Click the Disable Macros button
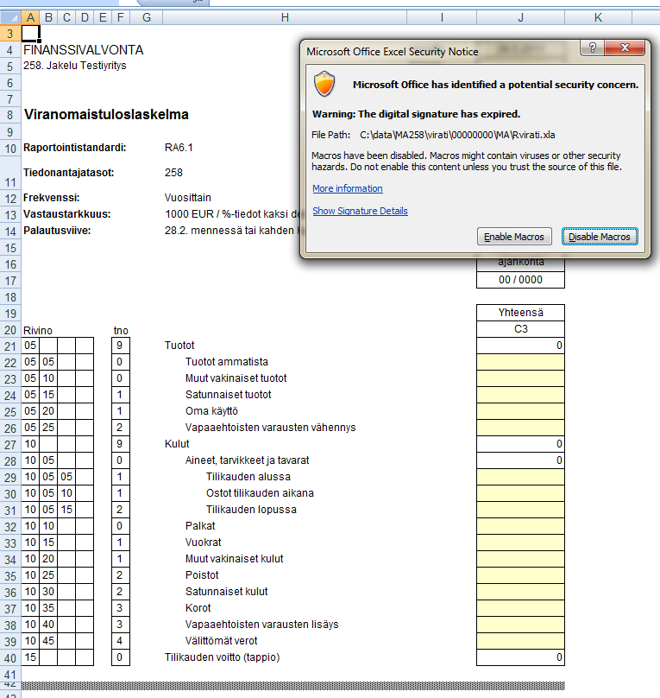This screenshot has width=660, height=698. click(600, 237)
